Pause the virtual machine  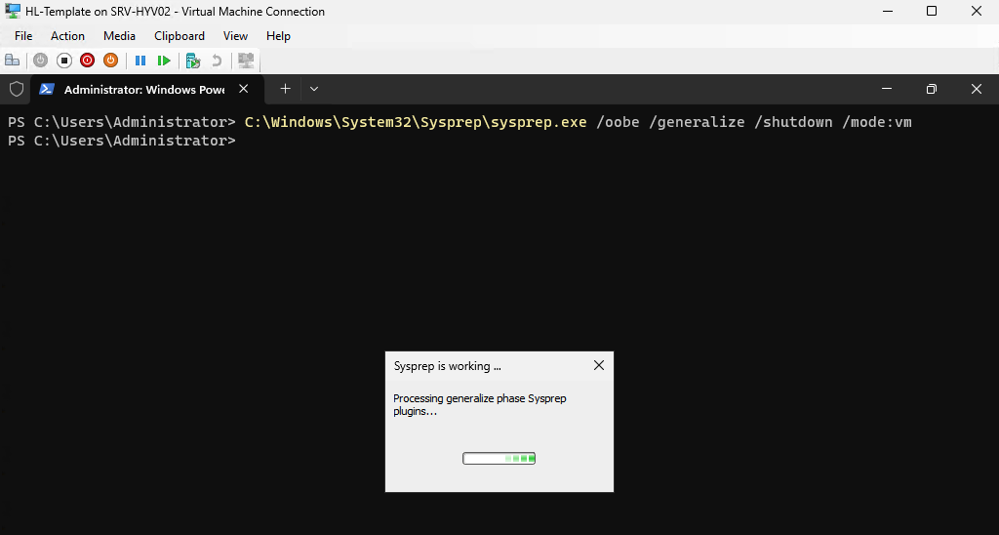tap(140, 61)
